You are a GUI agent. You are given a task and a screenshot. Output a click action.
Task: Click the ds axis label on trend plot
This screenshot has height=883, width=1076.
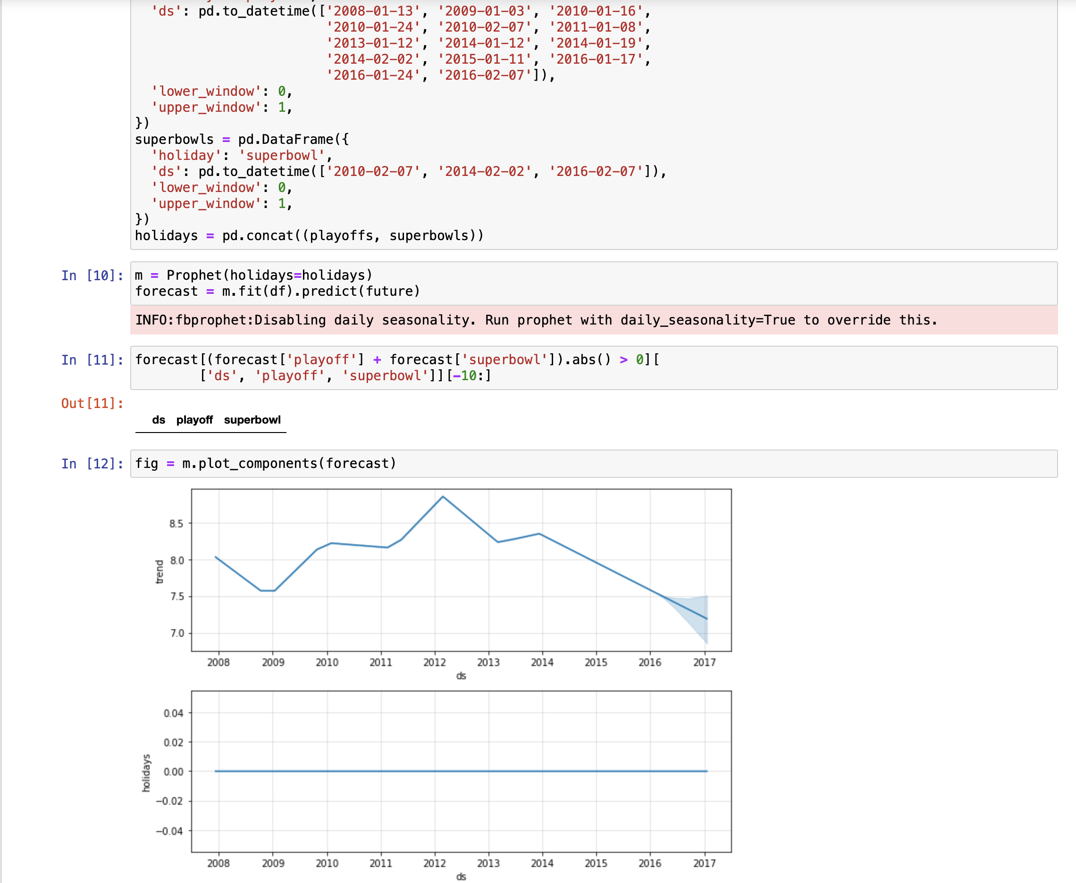click(462, 676)
